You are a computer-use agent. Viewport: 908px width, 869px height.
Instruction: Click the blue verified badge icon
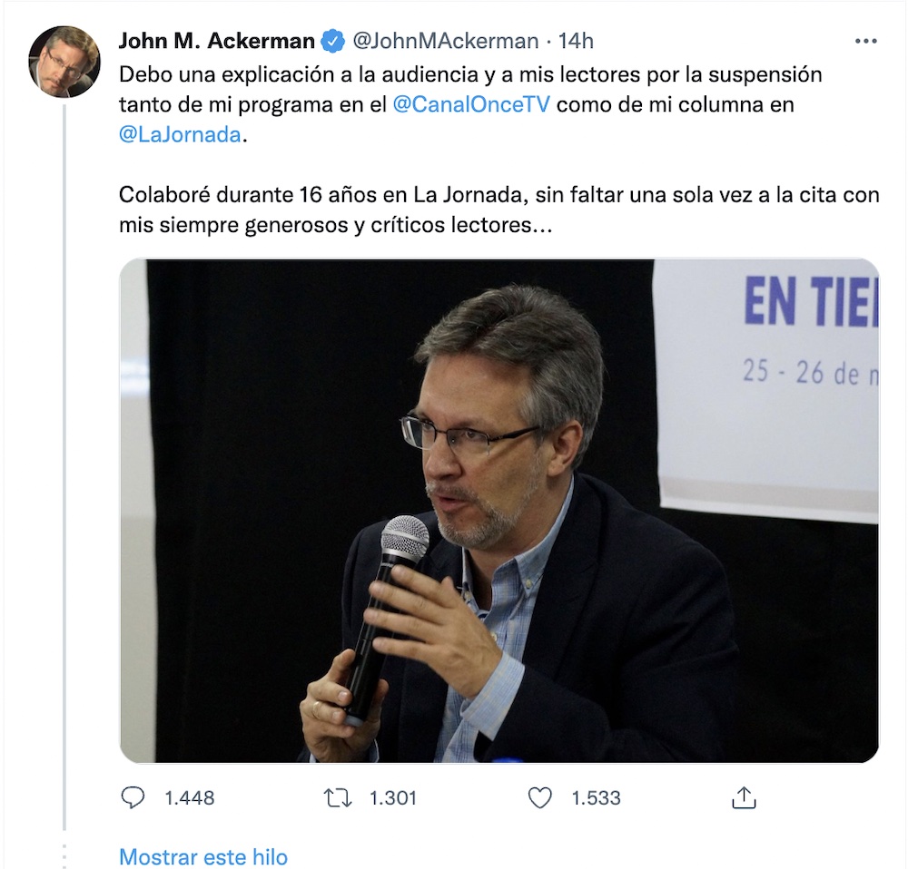tap(332, 41)
